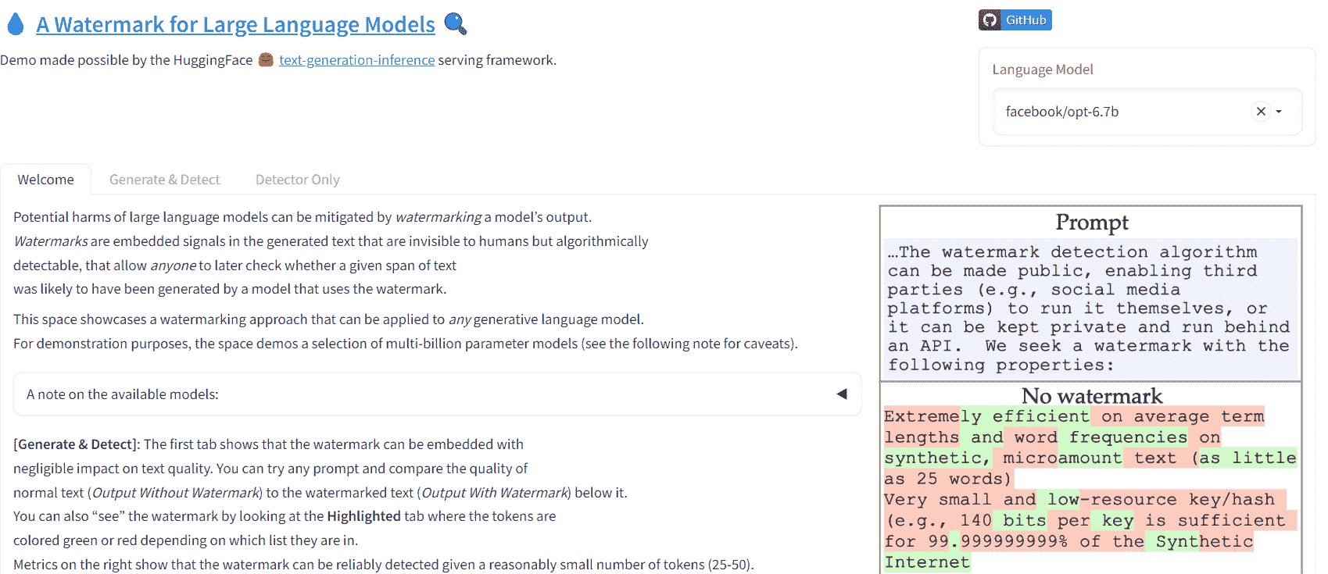Click the 'for 99.999999999%' highlighted line

tap(976, 541)
